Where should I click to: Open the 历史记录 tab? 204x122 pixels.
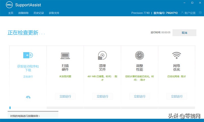tap(39, 13)
